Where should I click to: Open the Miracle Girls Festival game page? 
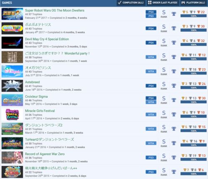pyautogui.click(x=40, y=111)
